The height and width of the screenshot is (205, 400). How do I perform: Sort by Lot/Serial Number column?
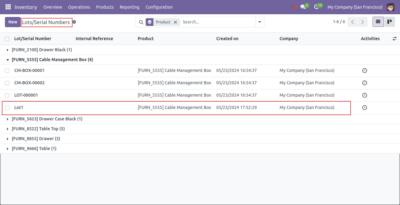tap(33, 39)
